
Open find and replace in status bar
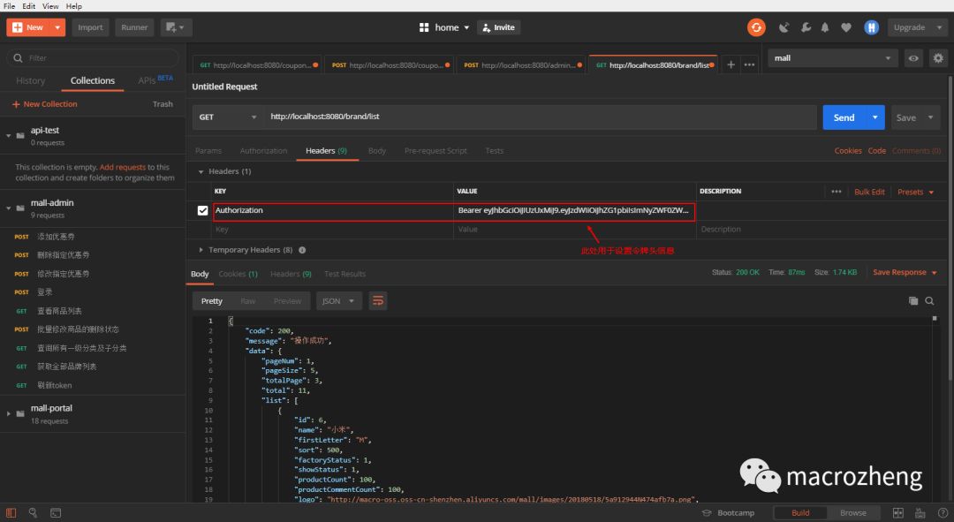(33, 513)
